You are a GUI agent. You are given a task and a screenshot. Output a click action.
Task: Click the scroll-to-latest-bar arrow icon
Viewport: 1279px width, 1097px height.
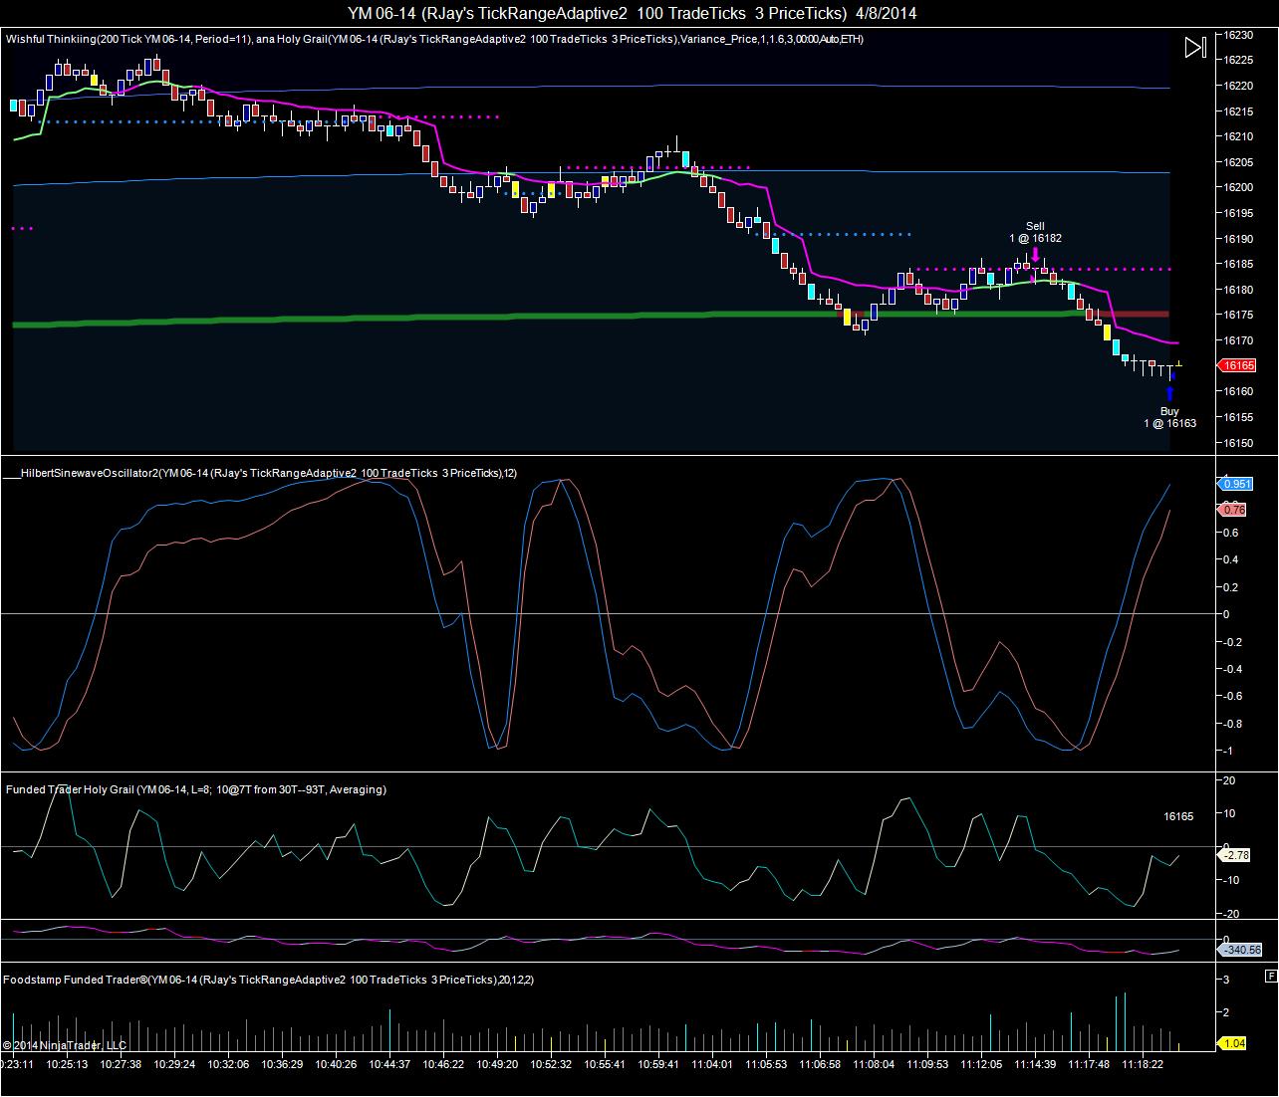(x=1195, y=47)
